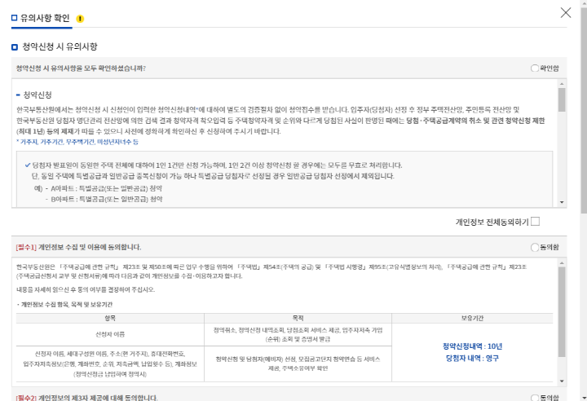The image size is (587, 401).
Task: Click the B아파트 example line
Action: 106,199
